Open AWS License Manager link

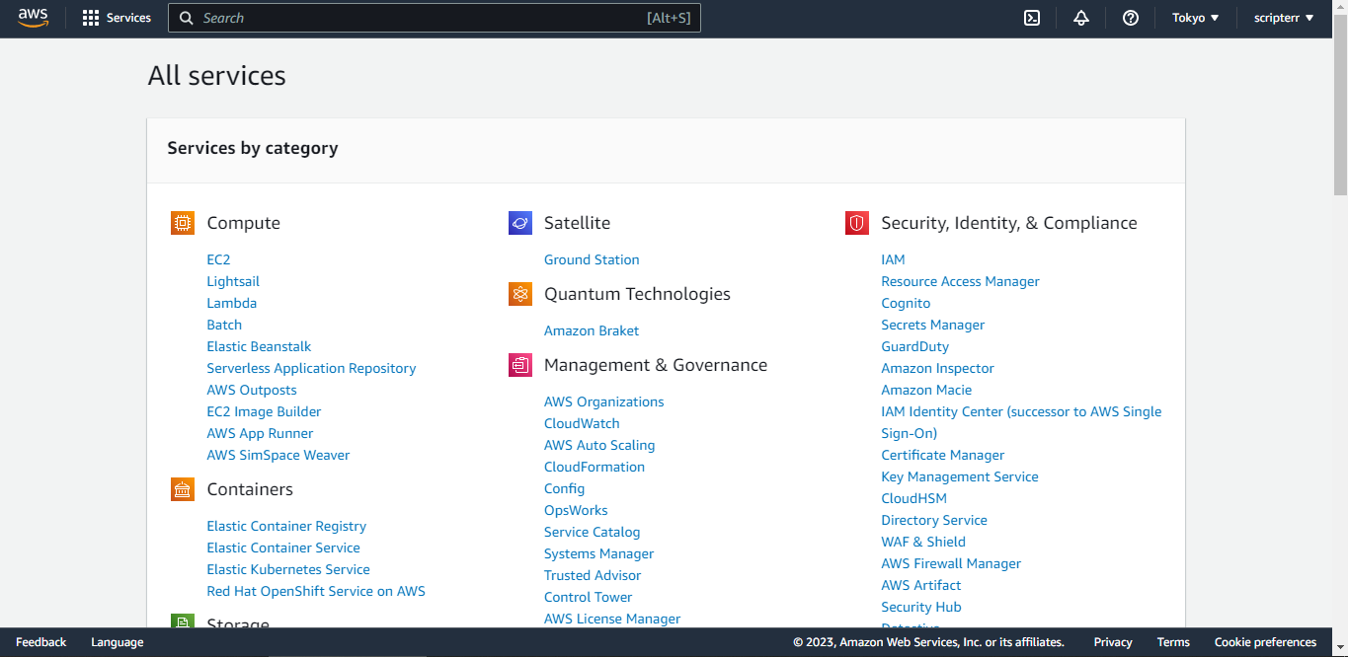pos(612,619)
